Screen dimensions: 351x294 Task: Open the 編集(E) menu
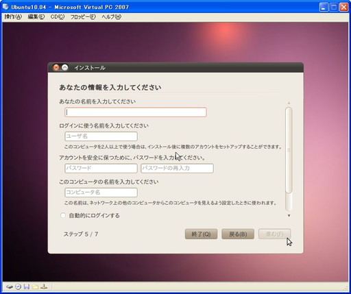pyautogui.click(x=36, y=17)
